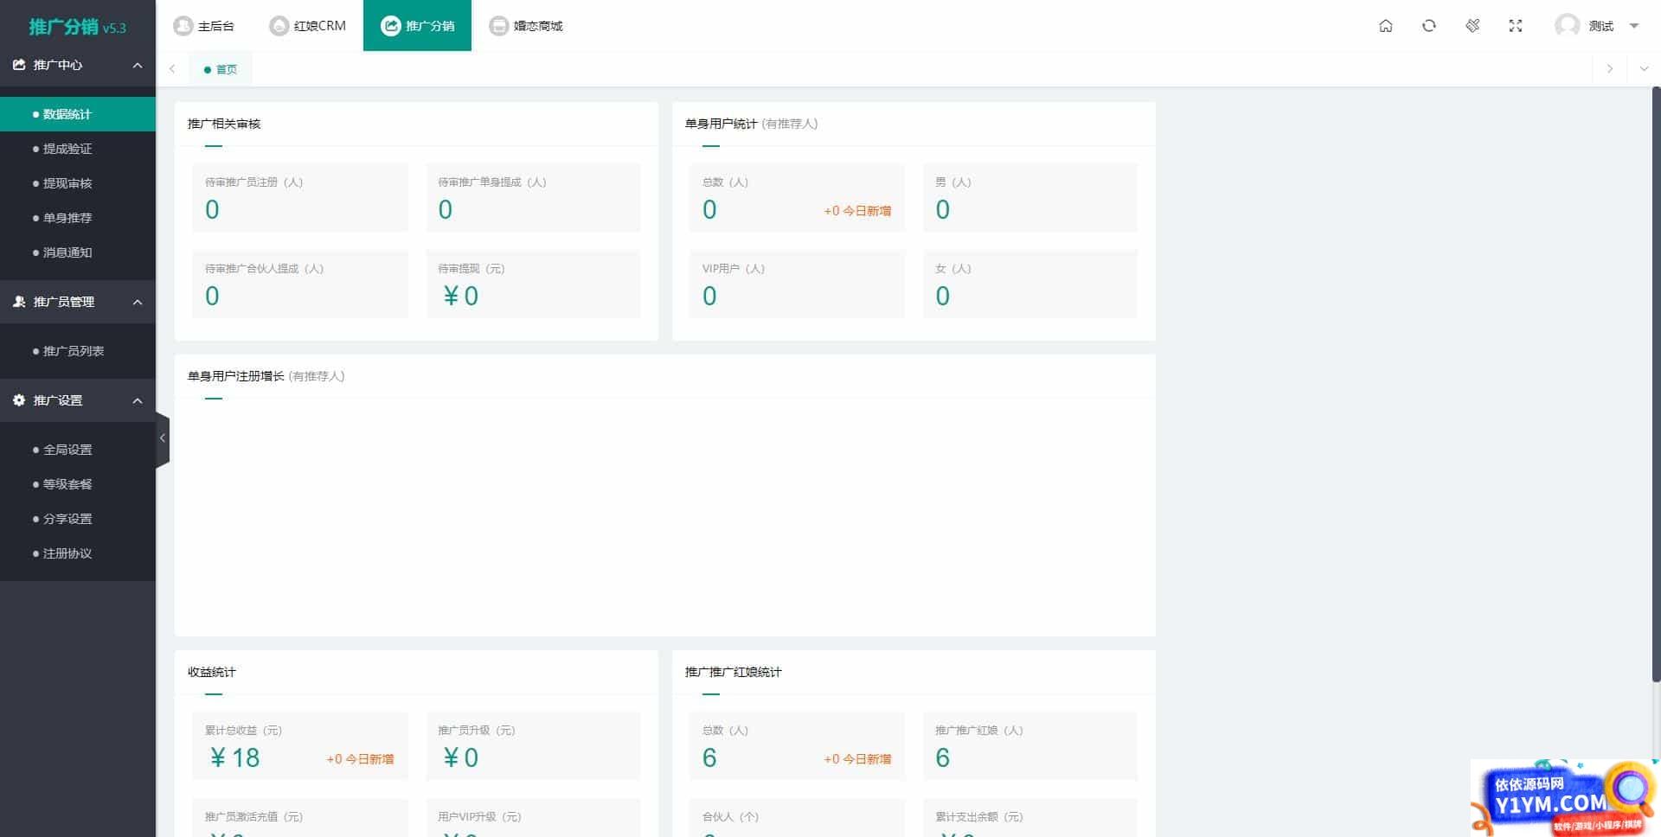Click the tab scroll left arrow

[x=172, y=69]
